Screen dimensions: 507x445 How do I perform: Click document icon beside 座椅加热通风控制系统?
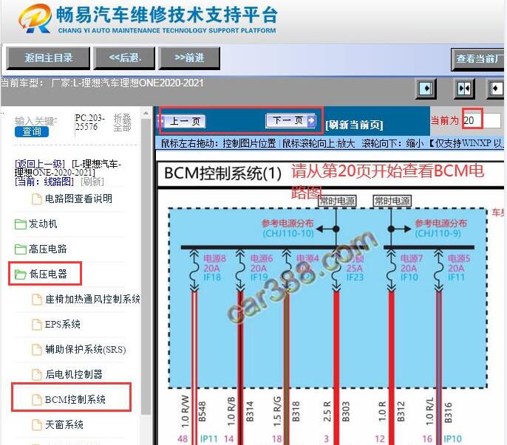click(x=37, y=300)
